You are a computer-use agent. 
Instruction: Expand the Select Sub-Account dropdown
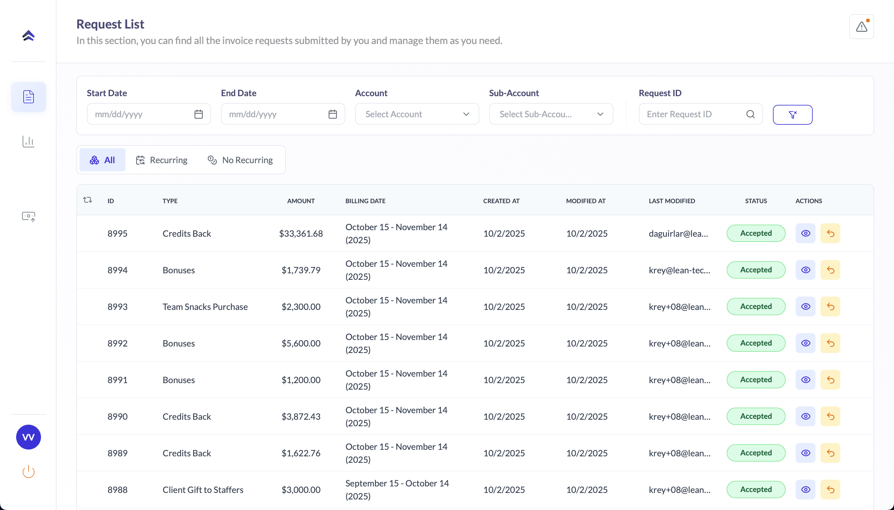tap(551, 114)
